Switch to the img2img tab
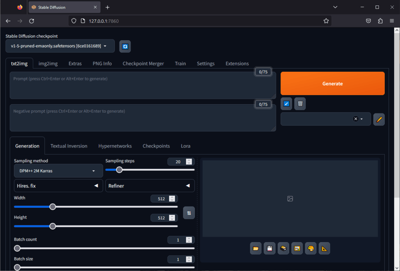400x271 pixels. tap(48, 64)
